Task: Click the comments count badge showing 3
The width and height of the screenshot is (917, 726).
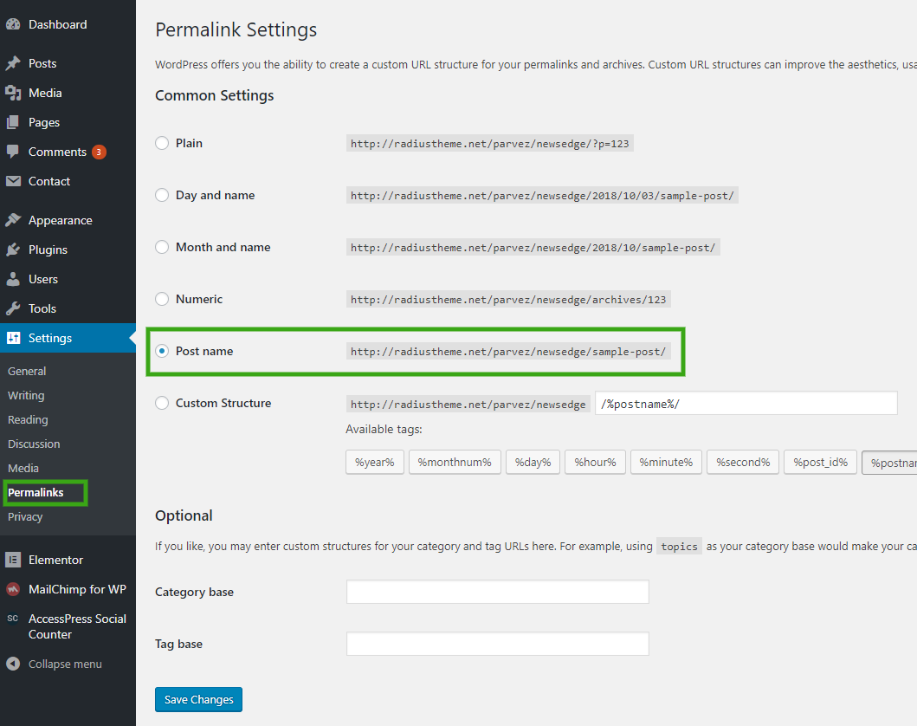Action: (99, 152)
